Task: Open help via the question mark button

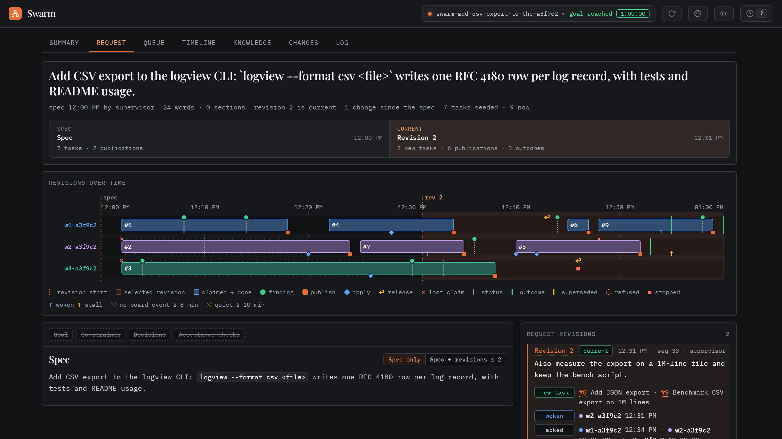Action: 756,14
